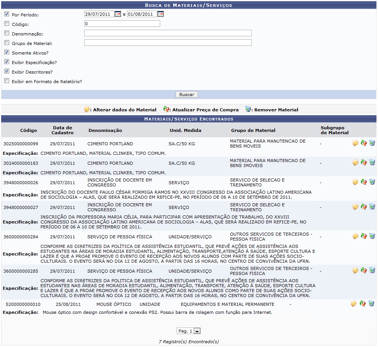Screen dimensions: 378x347
Task: Click the Buscar button
Action: coord(187,95)
